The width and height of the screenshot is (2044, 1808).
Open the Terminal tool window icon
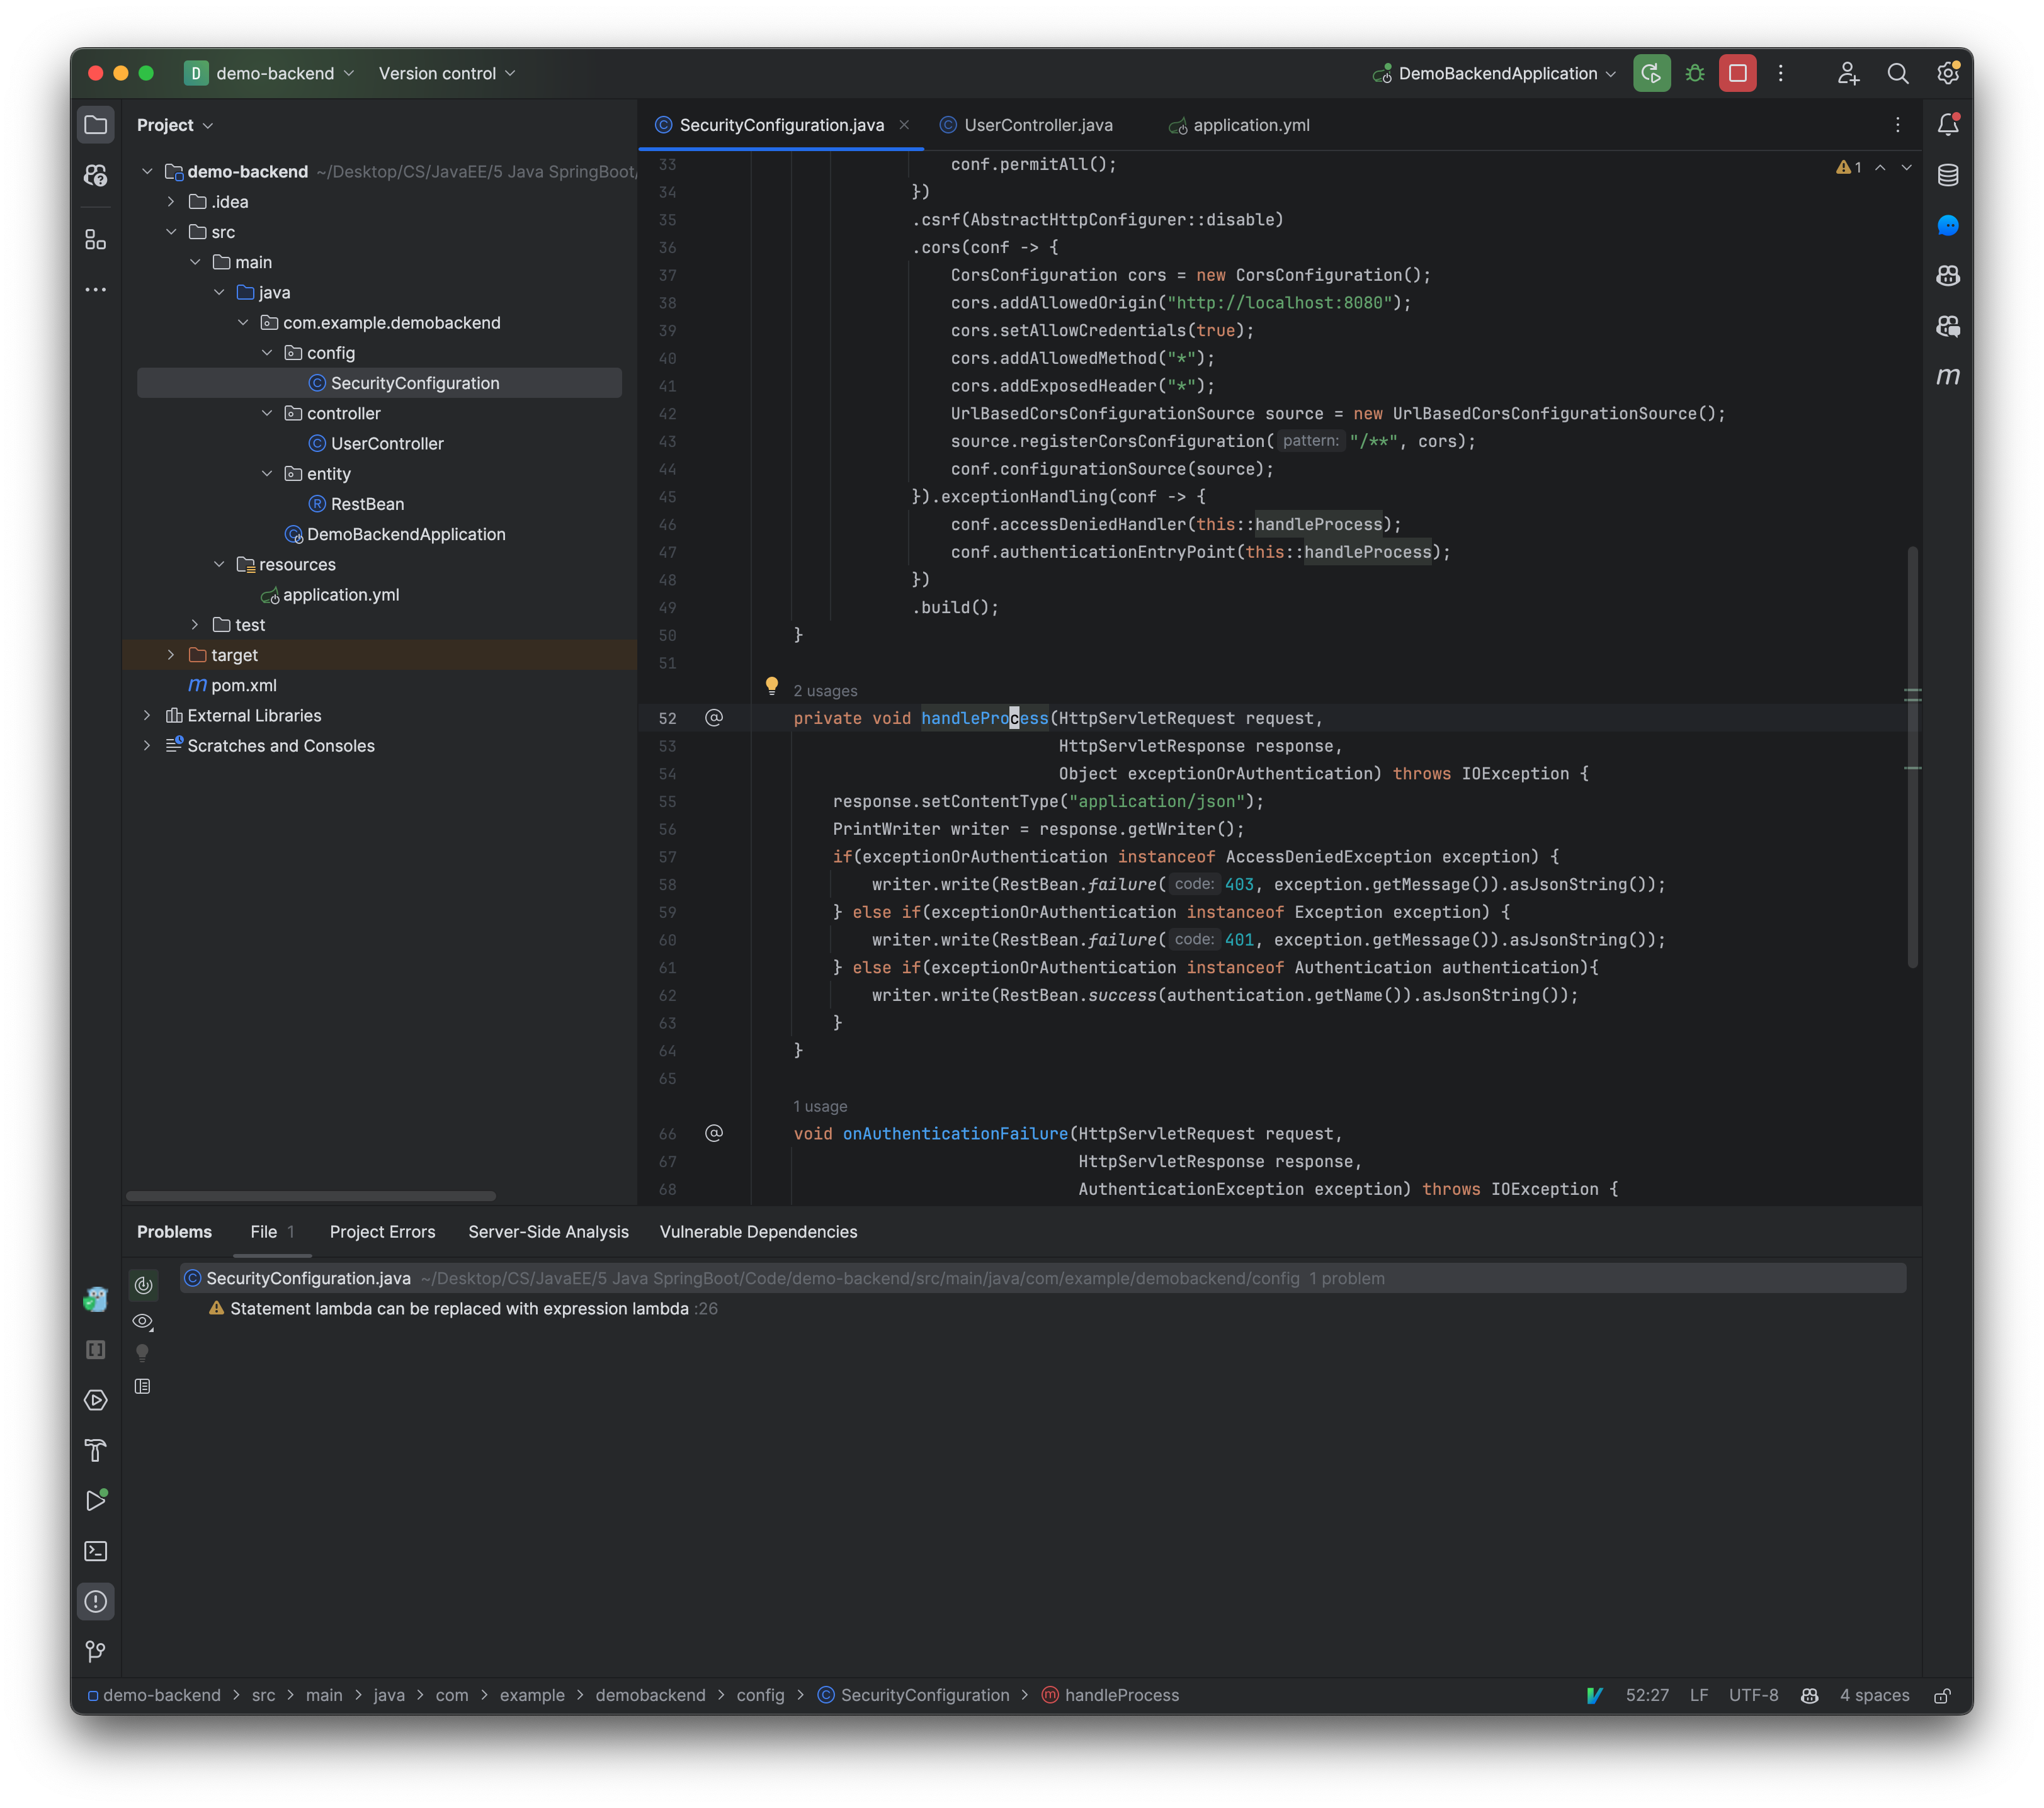pos(96,1551)
